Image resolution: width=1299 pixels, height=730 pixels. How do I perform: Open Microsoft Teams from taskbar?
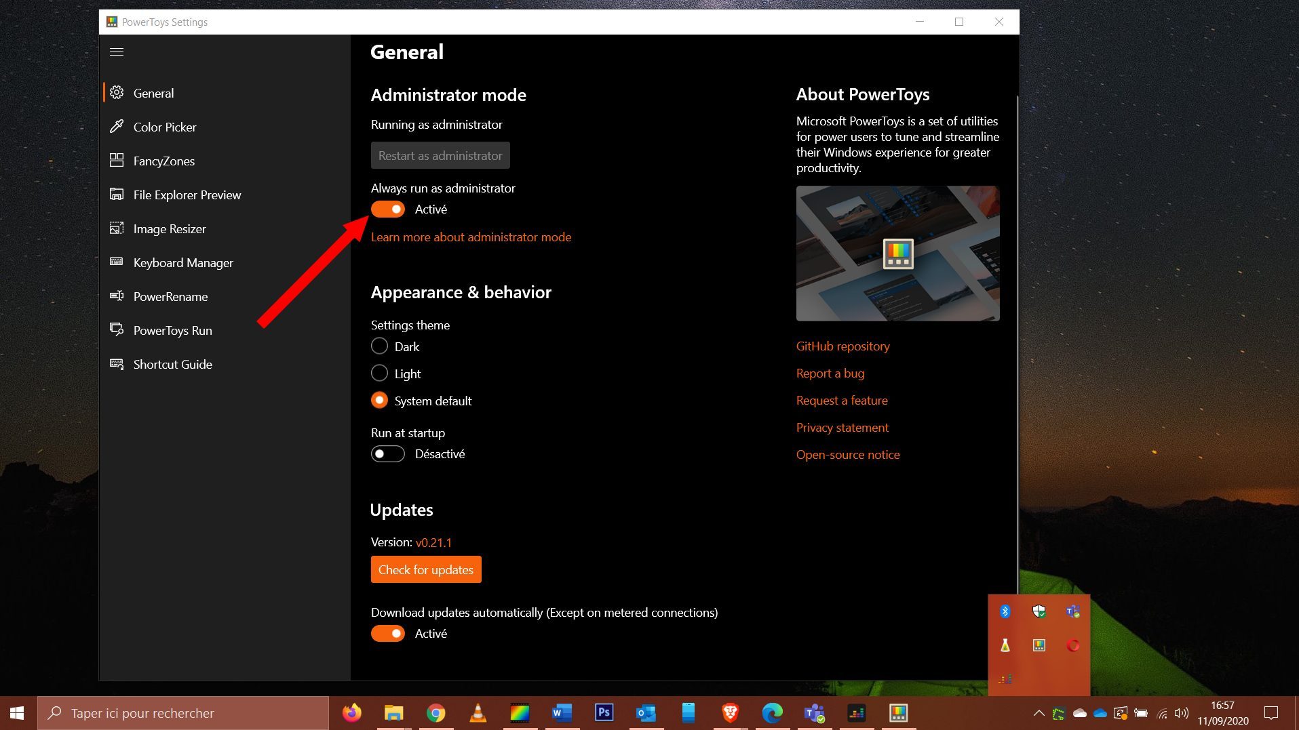coord(814,713)
